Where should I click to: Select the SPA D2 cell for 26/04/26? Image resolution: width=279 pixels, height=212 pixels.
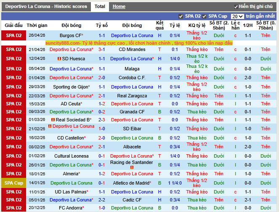pos(14,35)
